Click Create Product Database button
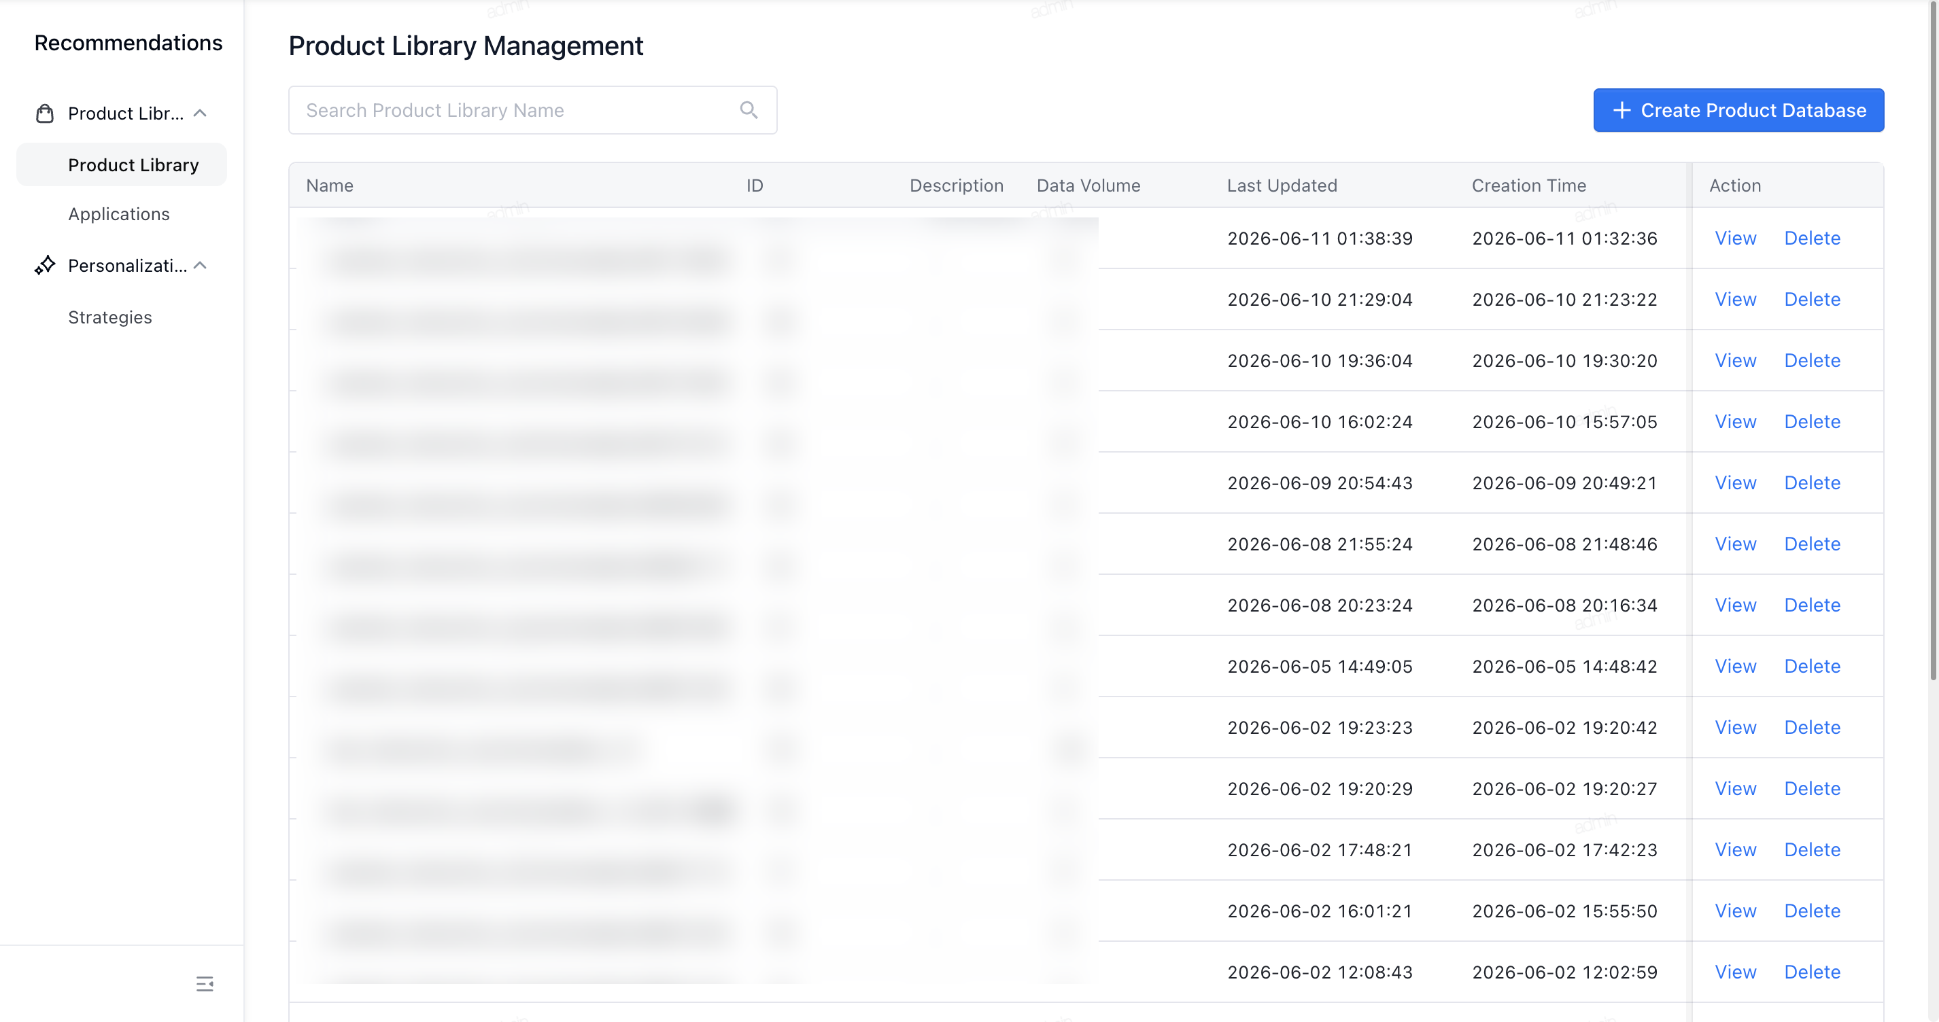The height and width of the screenshot is (1022, 1939). pos(1739,111)
